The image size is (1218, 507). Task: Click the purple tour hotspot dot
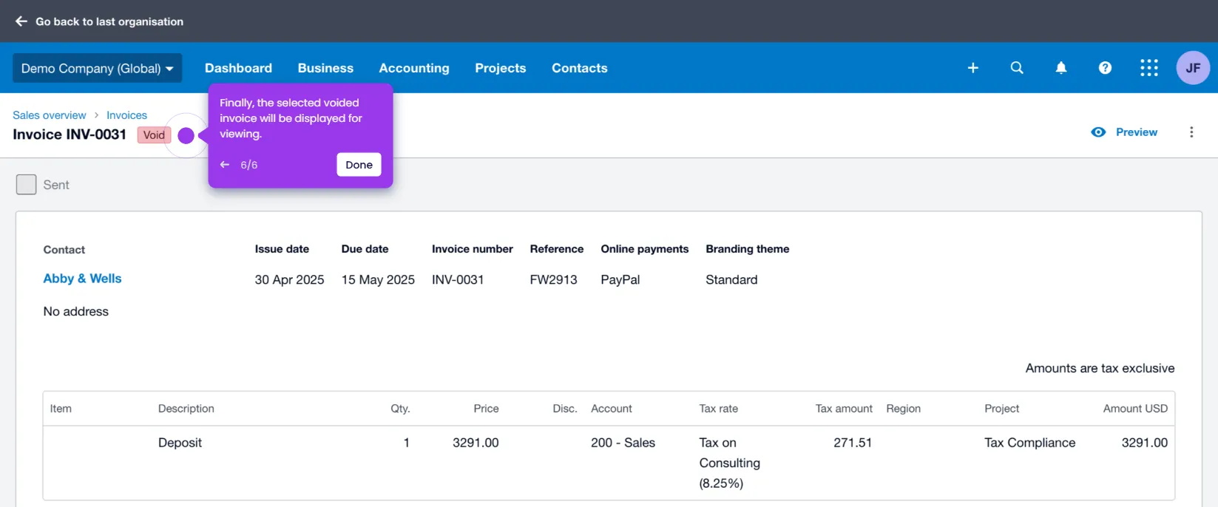(x=186, y=135)
